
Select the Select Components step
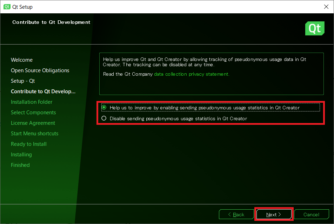point(33,113)
